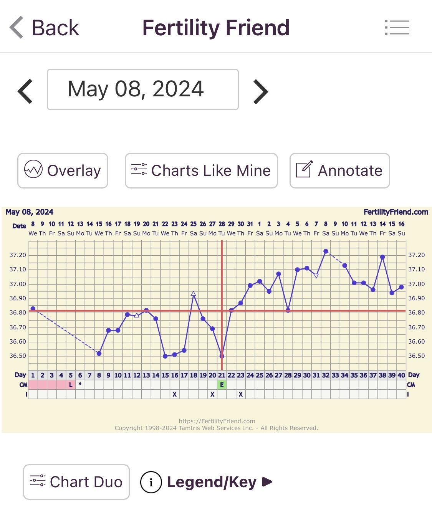Go to previous date with left chevron
The width and height of the screenshot is (432, 511).
pyautogui.click(x=25, y=91)
